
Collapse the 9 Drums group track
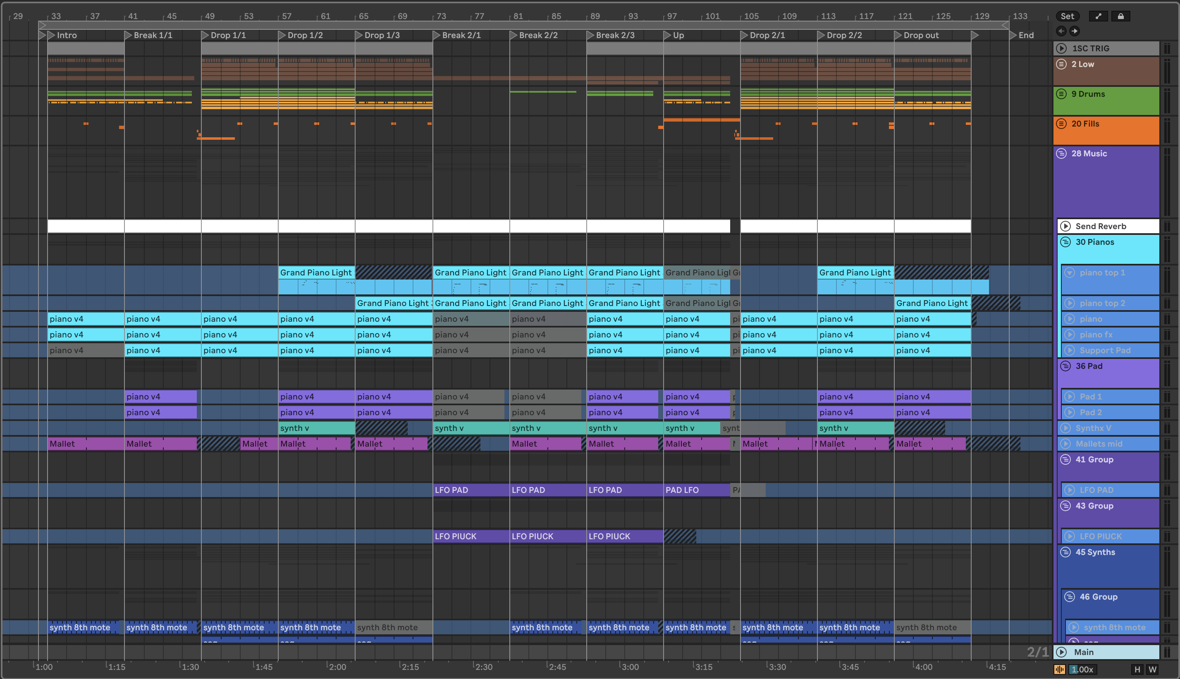tap(1062, 94)
